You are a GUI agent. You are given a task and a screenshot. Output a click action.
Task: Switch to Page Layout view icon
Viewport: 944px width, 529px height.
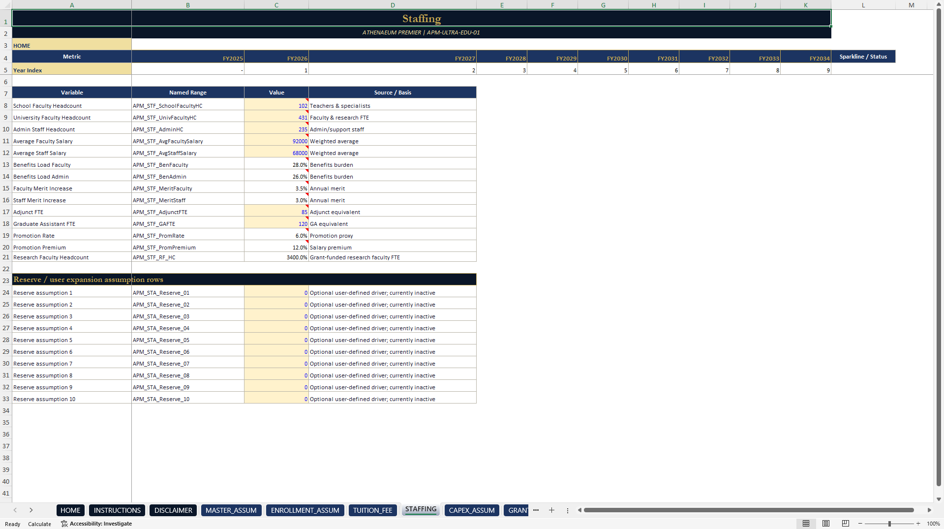click(x=826, y=524)
